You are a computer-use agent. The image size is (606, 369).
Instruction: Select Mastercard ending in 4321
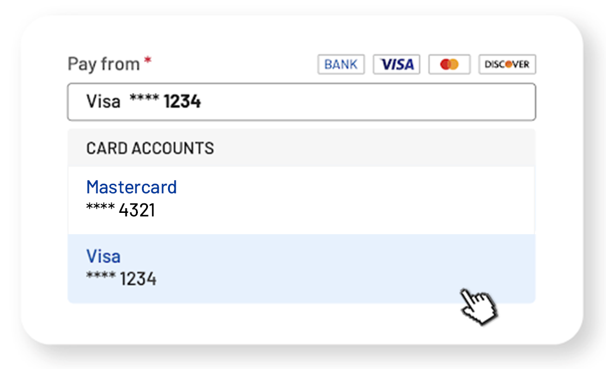click(301, 200)
